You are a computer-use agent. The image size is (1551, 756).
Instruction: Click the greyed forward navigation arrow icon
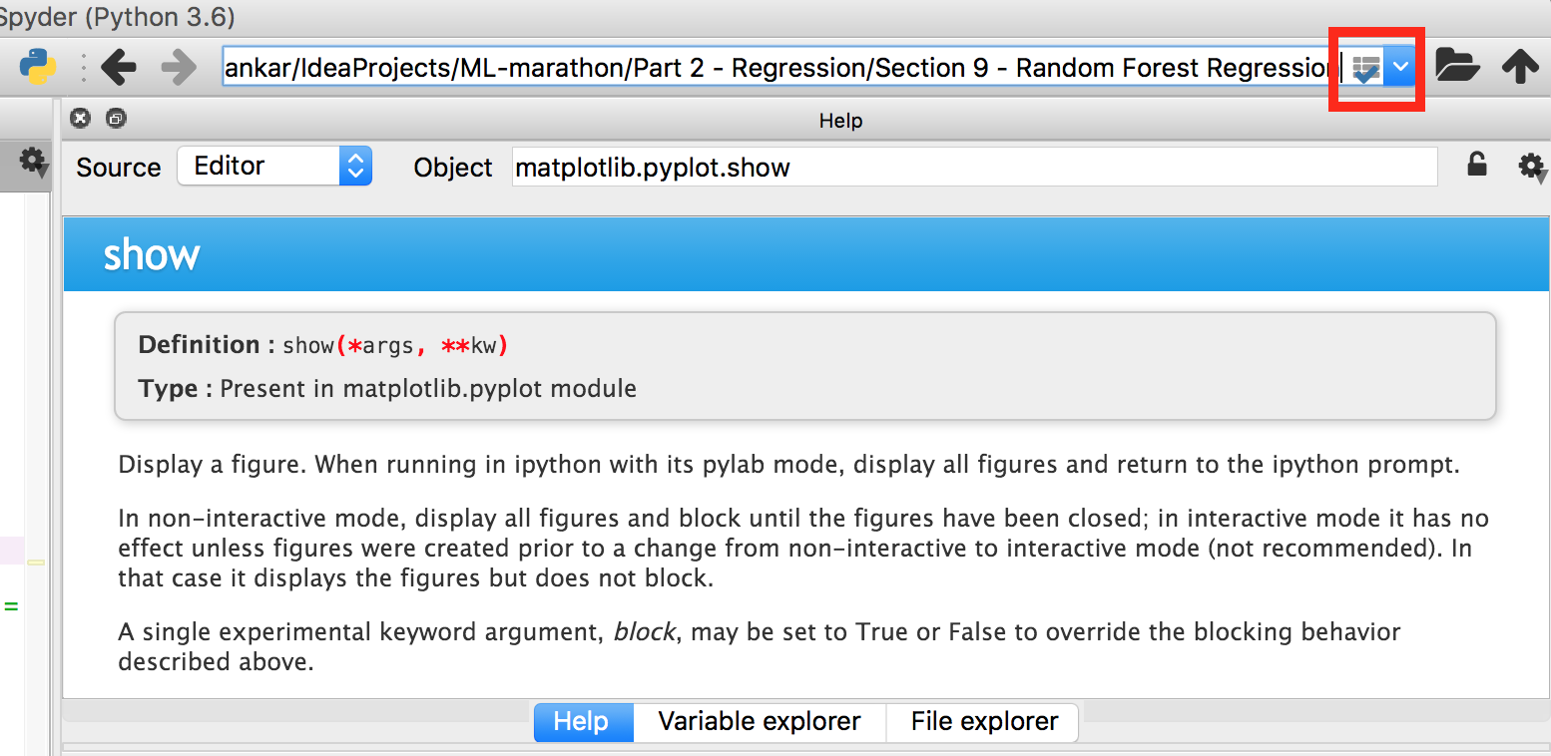coord(178,66)
